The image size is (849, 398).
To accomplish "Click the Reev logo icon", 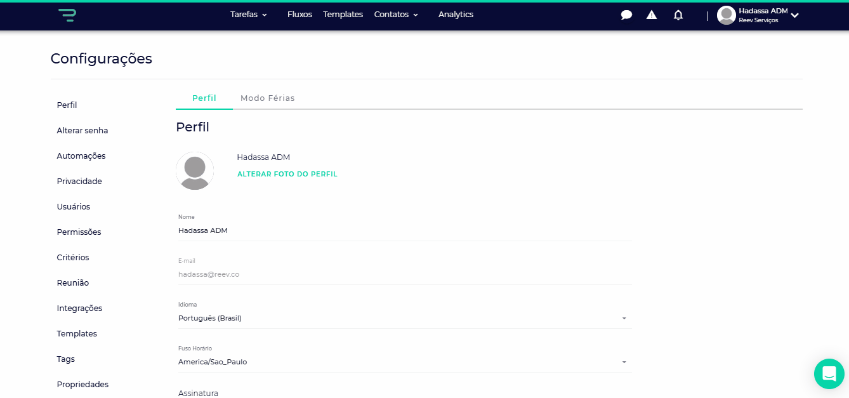I will pyautogui.click(x=67, y=15).
